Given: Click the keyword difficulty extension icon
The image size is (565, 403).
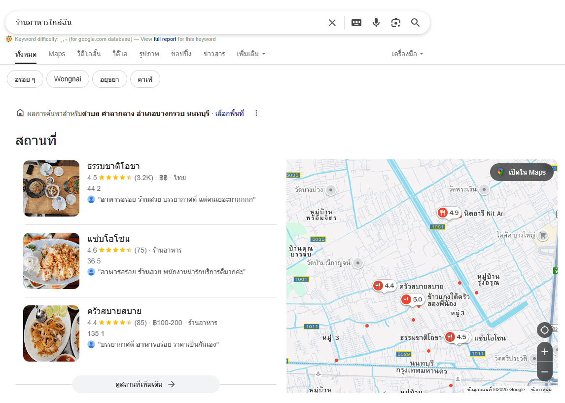Looking at the screenshot, I should pyautogui.click(x=9, y=39).
